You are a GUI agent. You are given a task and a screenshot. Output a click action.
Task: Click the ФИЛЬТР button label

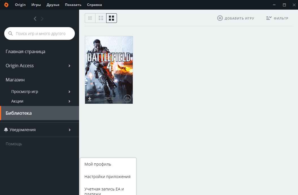pyautogui.click(x=281, y=18)
